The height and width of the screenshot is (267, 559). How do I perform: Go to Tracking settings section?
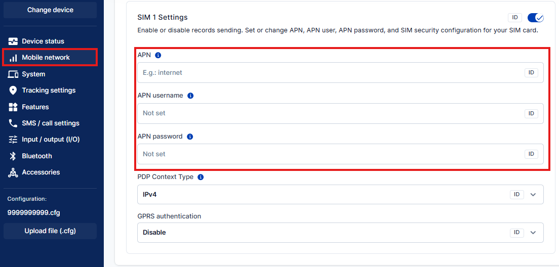click(49, 91)
